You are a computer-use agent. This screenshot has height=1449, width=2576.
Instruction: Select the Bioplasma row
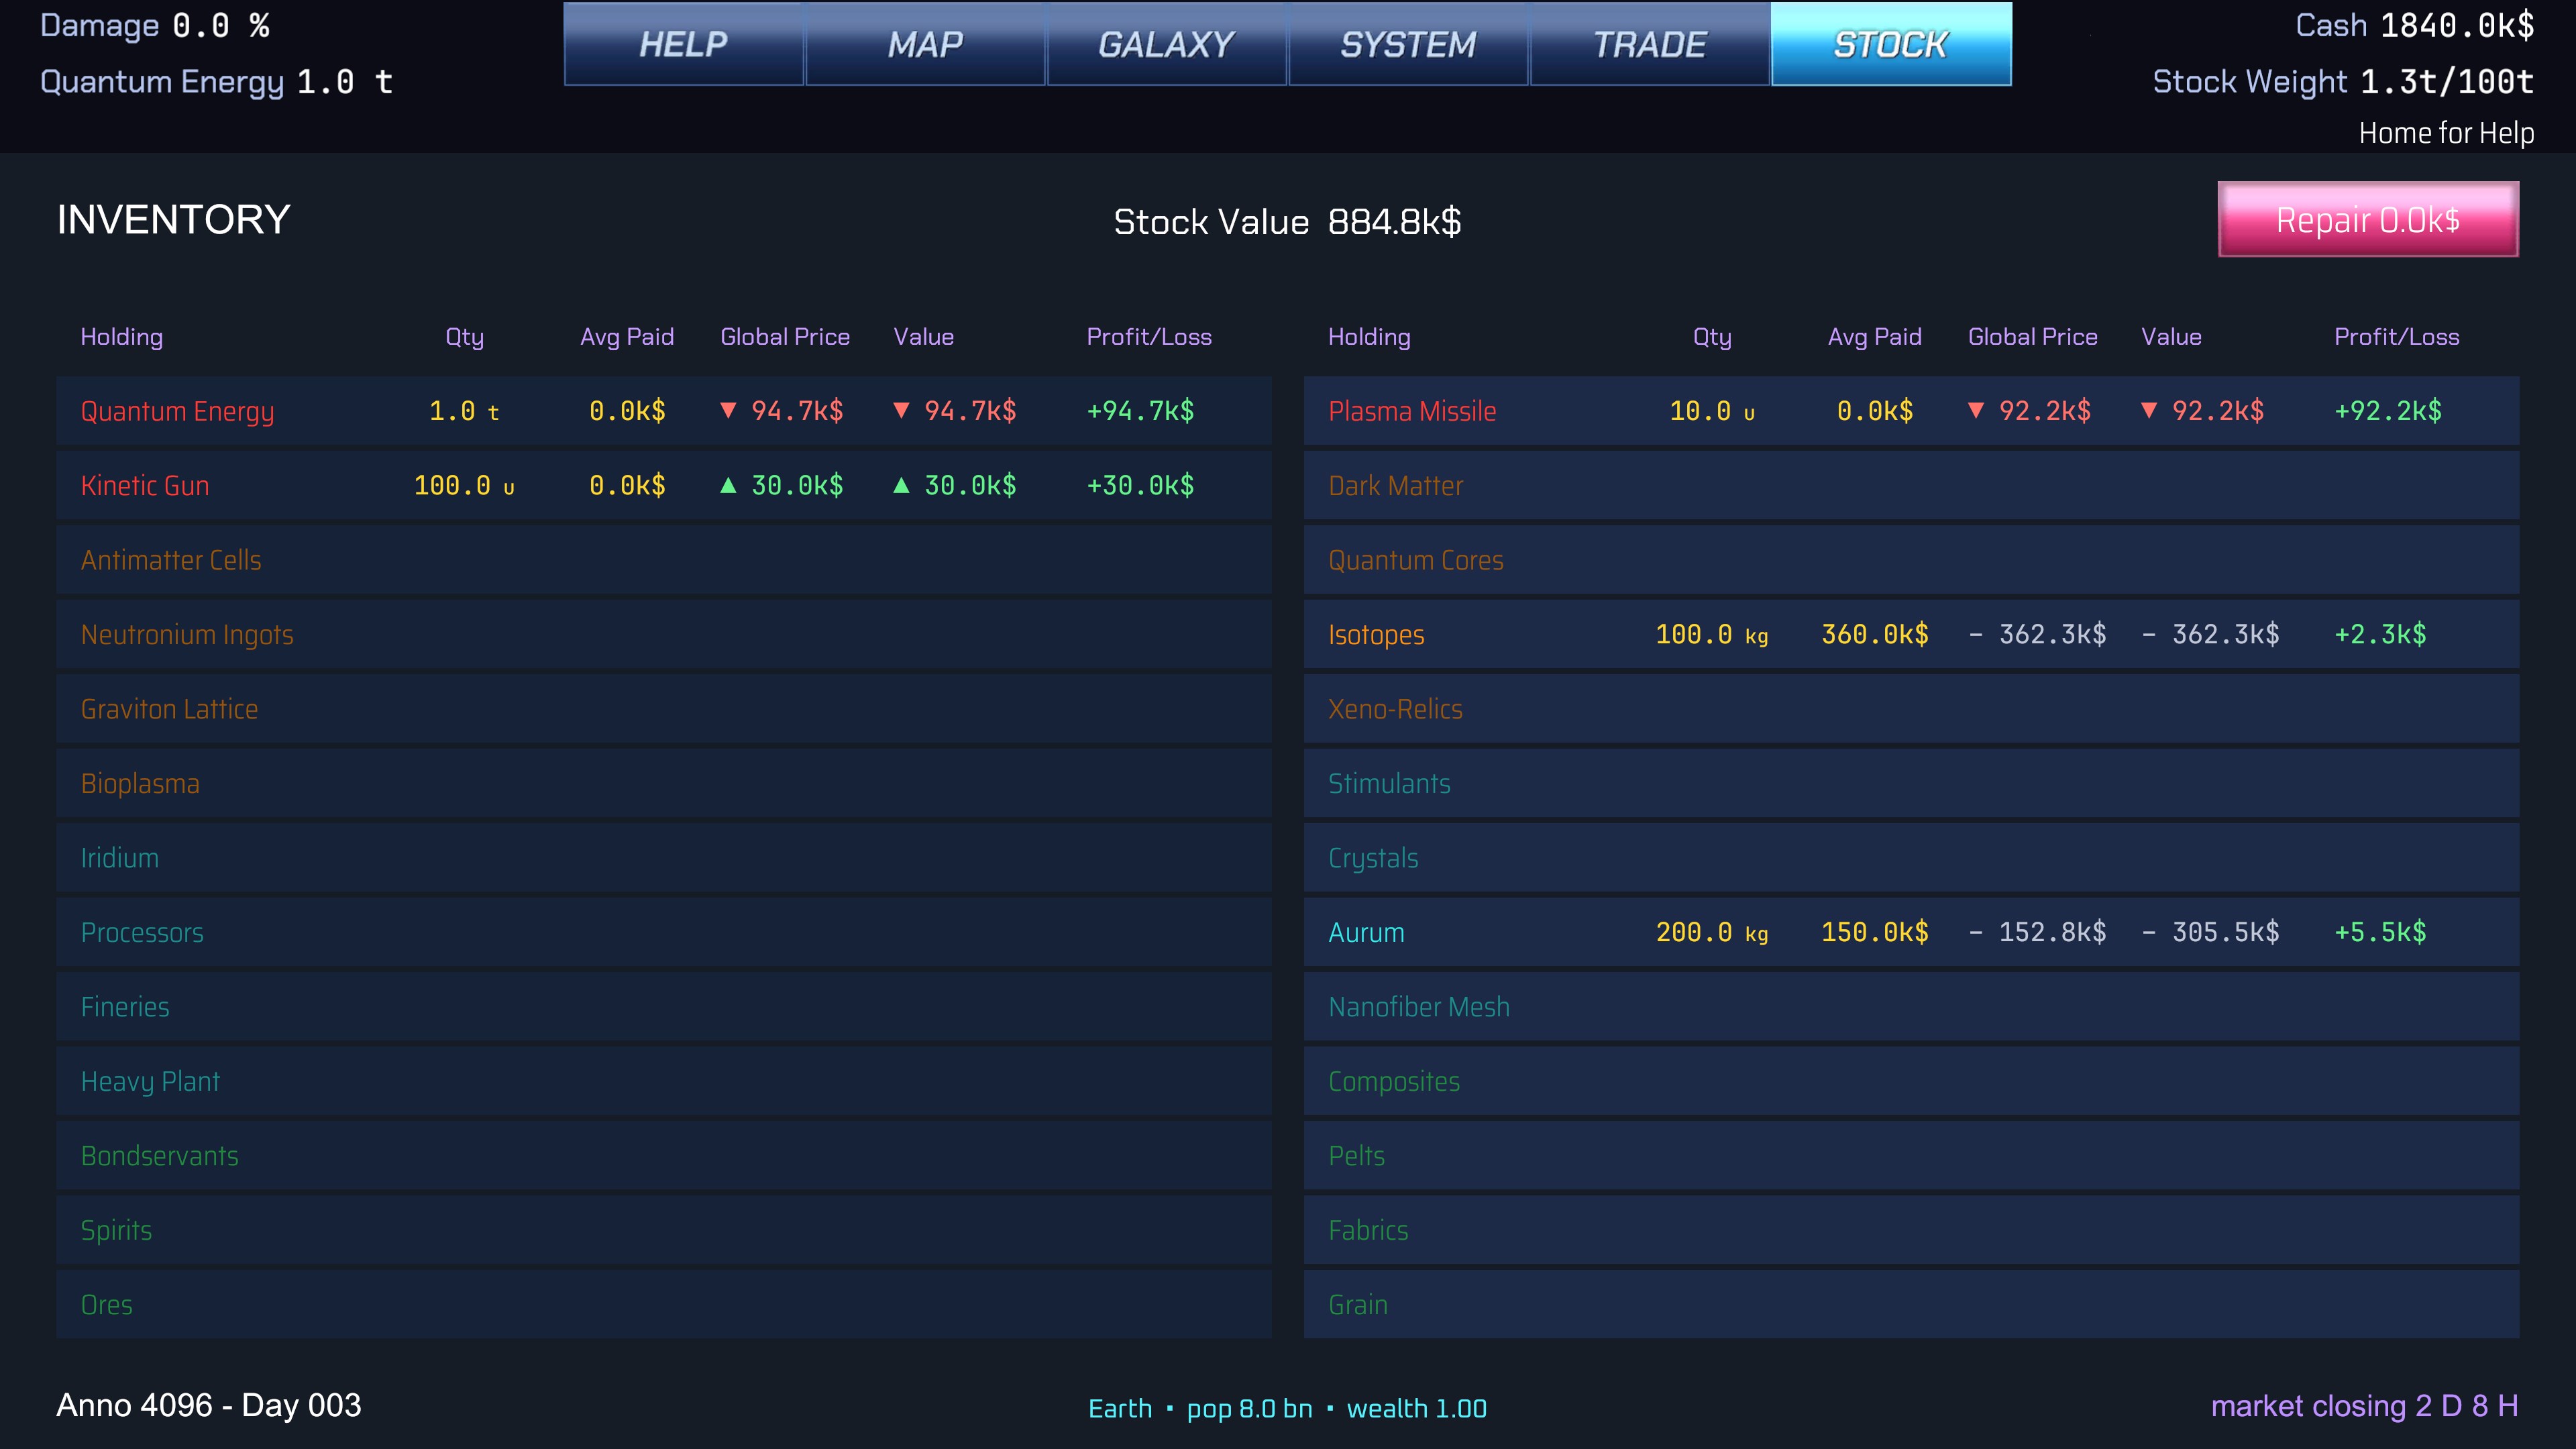tap(664, 783)
